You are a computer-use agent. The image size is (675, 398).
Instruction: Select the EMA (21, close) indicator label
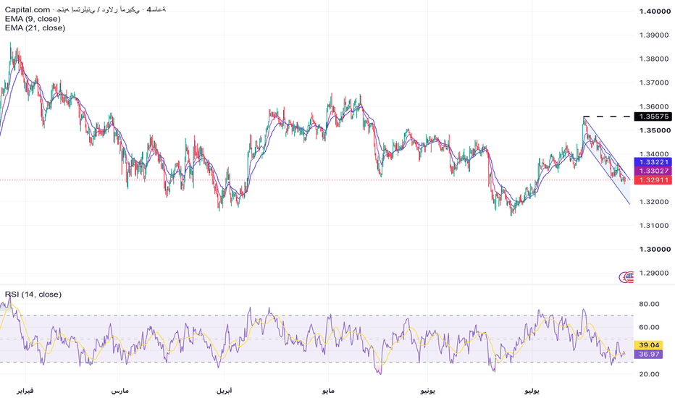point(35,28)
